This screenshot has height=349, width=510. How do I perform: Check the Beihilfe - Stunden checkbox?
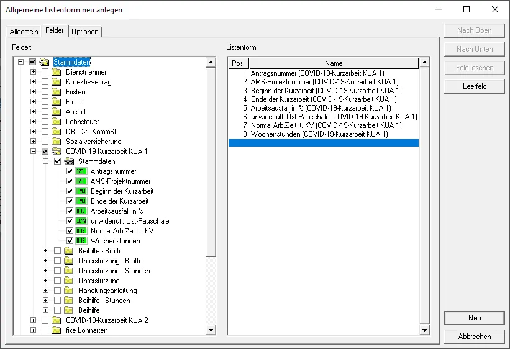(57, 300)
